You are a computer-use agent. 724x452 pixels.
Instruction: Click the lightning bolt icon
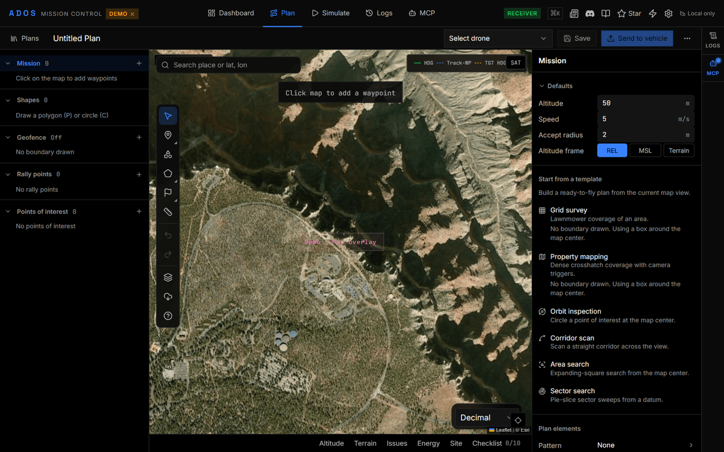653,13
